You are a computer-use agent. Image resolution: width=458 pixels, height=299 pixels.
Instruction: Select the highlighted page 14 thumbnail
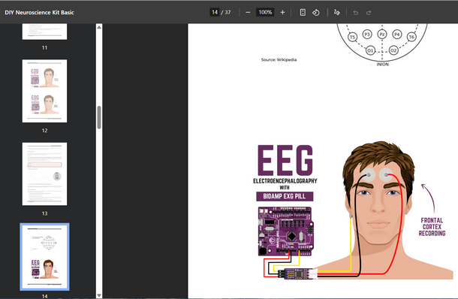[44, 257]
